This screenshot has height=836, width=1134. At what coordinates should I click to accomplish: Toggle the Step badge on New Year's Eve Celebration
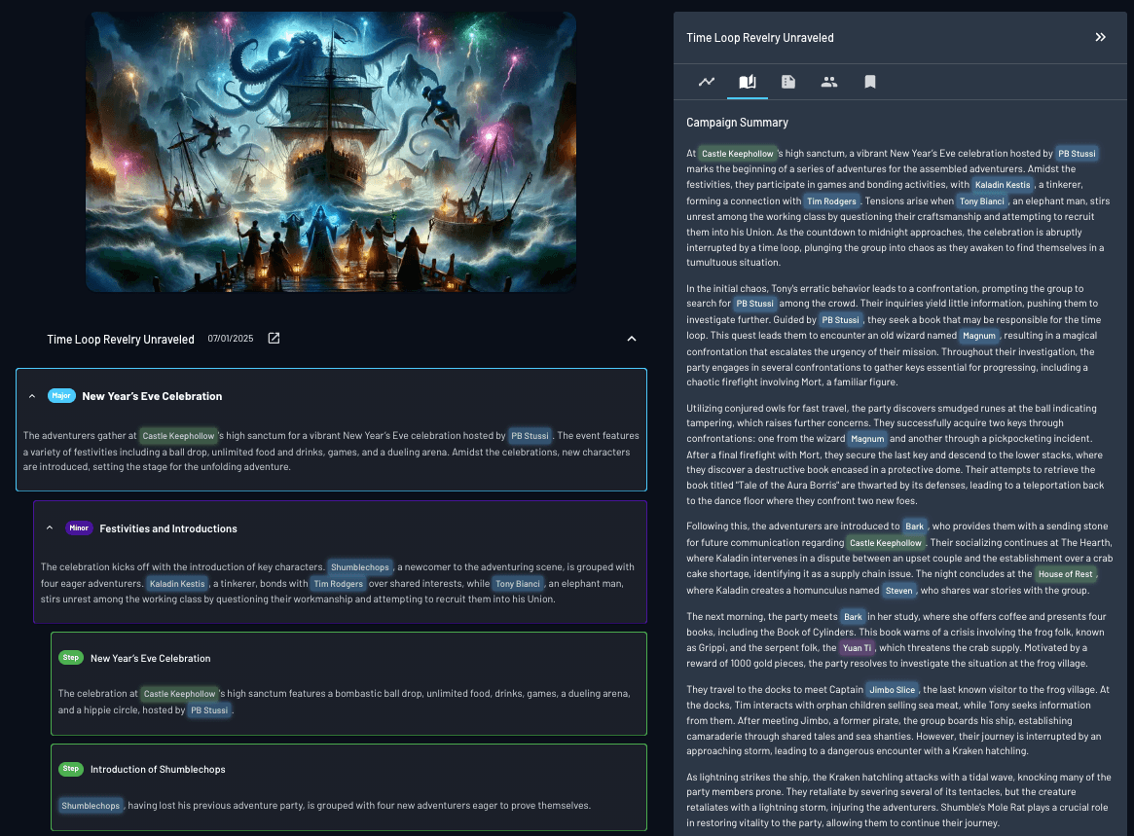(70, 657)
